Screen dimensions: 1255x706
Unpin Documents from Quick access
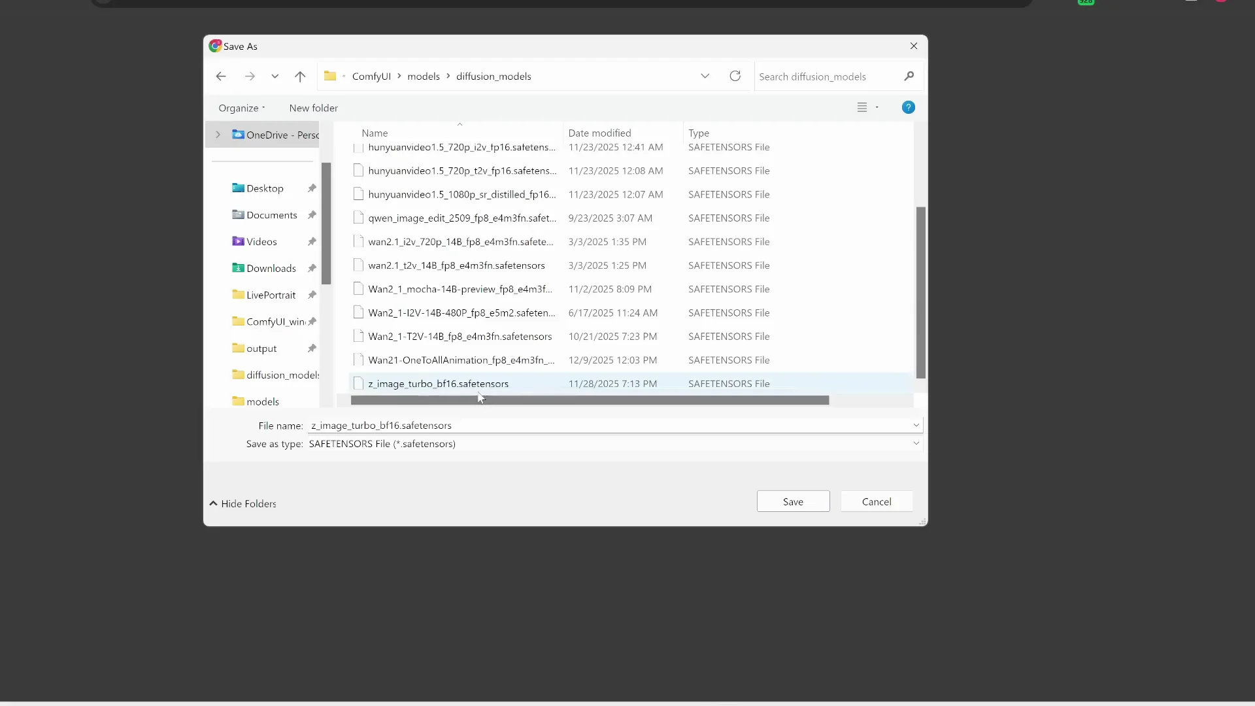pos(312,214)
